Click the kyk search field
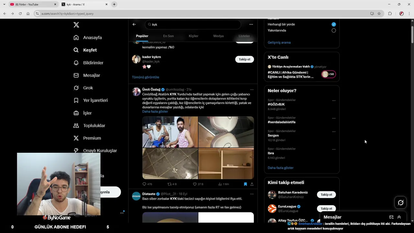 (193, 24)
